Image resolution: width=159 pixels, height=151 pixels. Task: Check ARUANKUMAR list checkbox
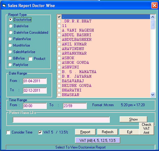click(x=59, y=53)
